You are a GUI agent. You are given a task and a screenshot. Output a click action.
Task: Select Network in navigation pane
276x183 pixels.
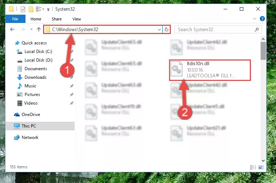pyautogui.click(x=30, y=137)
